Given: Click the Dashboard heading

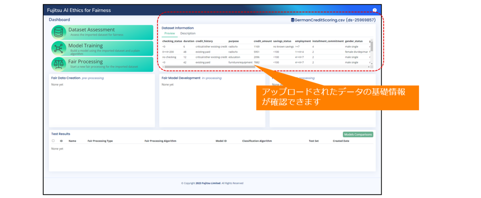Looking at the screenshot, I should tap(59, 20).
